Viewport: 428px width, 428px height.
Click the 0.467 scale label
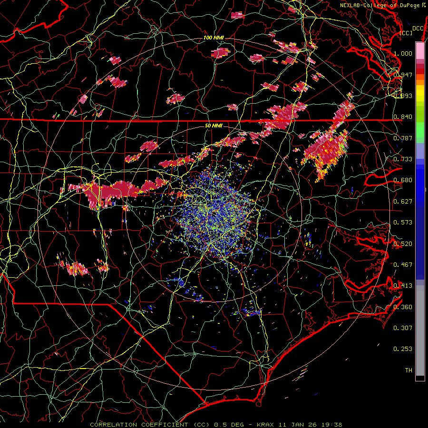tap(403, 264)
